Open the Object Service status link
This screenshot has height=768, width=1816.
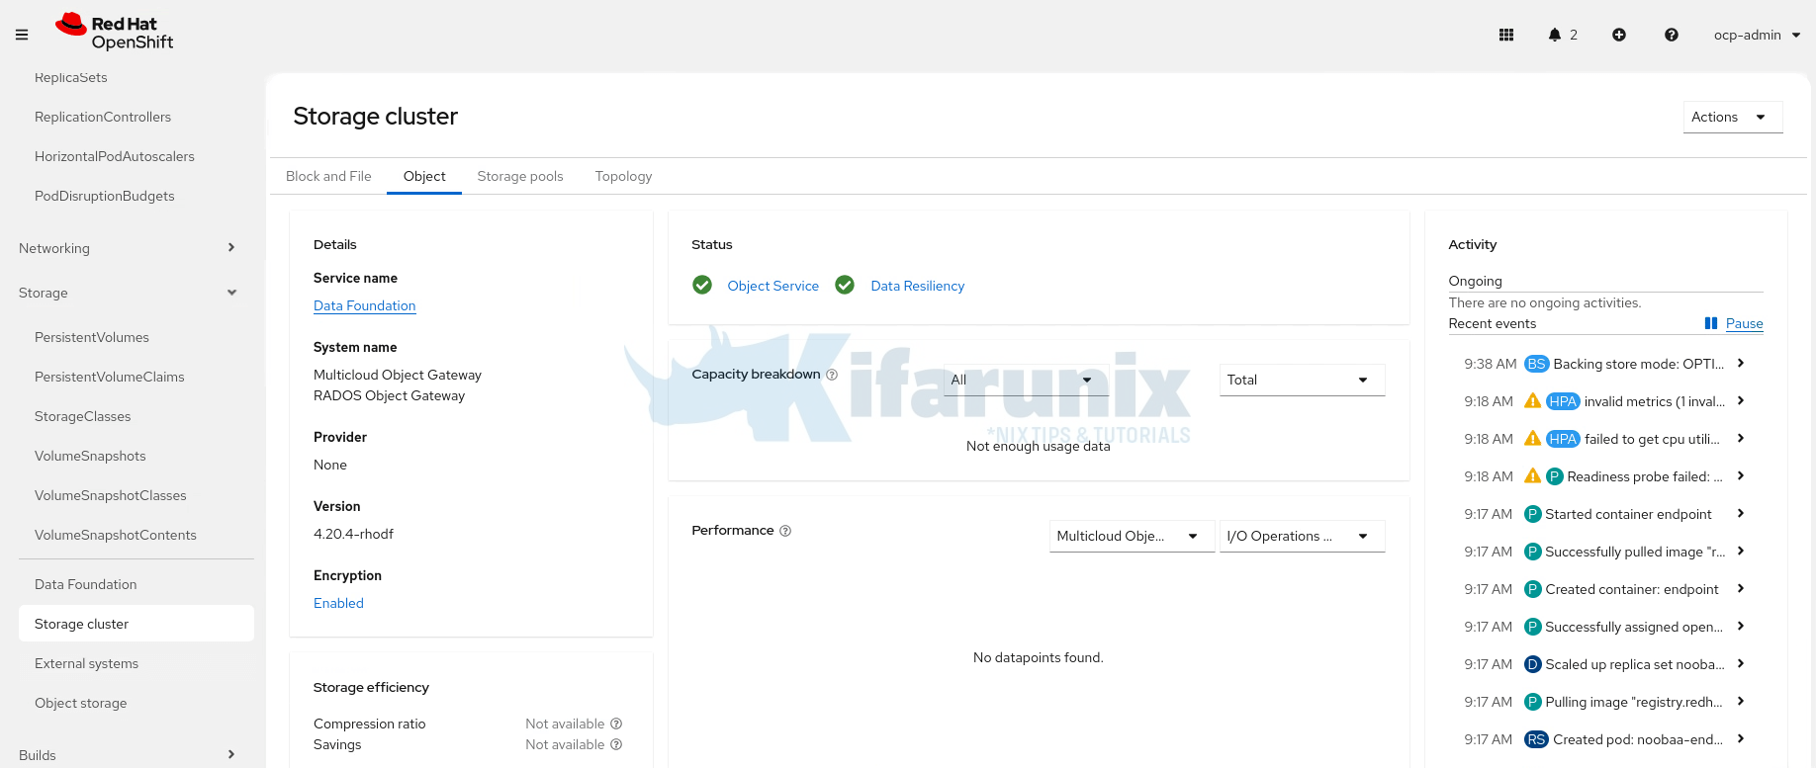pos(772,286)
